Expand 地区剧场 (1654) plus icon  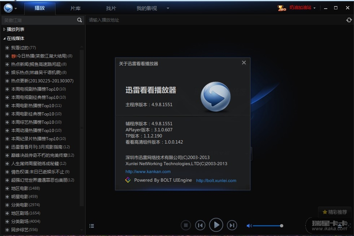(7, 213)
